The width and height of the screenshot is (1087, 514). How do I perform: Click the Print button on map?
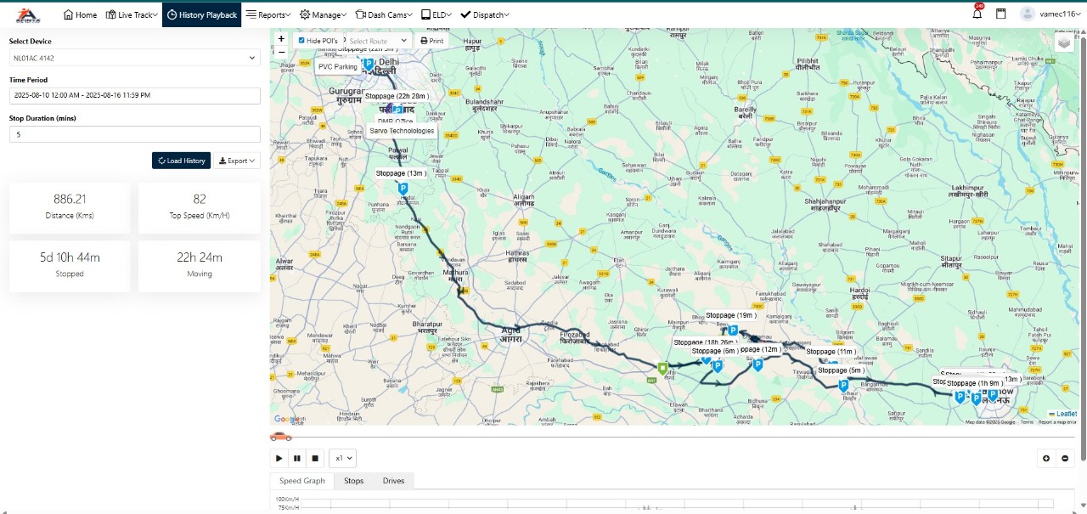pos(431,41)
